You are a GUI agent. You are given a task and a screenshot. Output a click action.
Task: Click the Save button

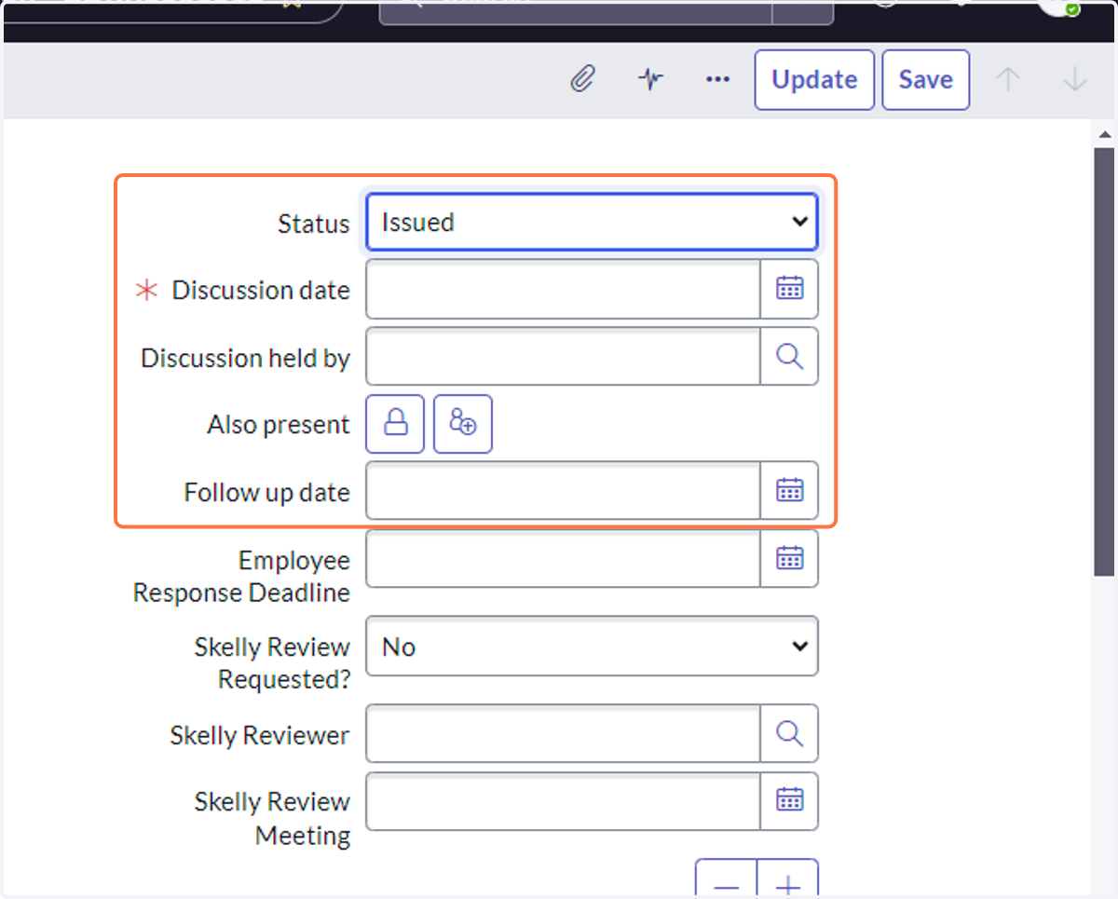pos(925,80)
